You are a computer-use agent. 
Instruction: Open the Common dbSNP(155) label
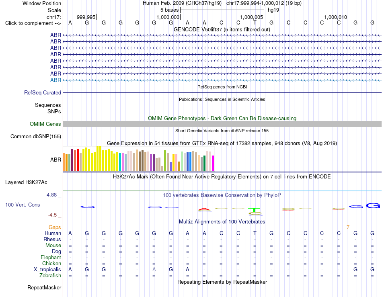(36, 137)
